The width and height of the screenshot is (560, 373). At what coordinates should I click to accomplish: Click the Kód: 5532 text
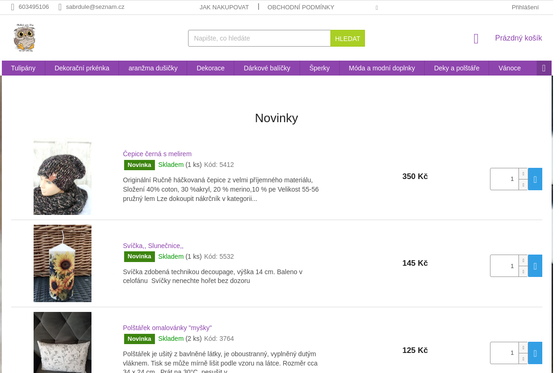pos(219,256)
